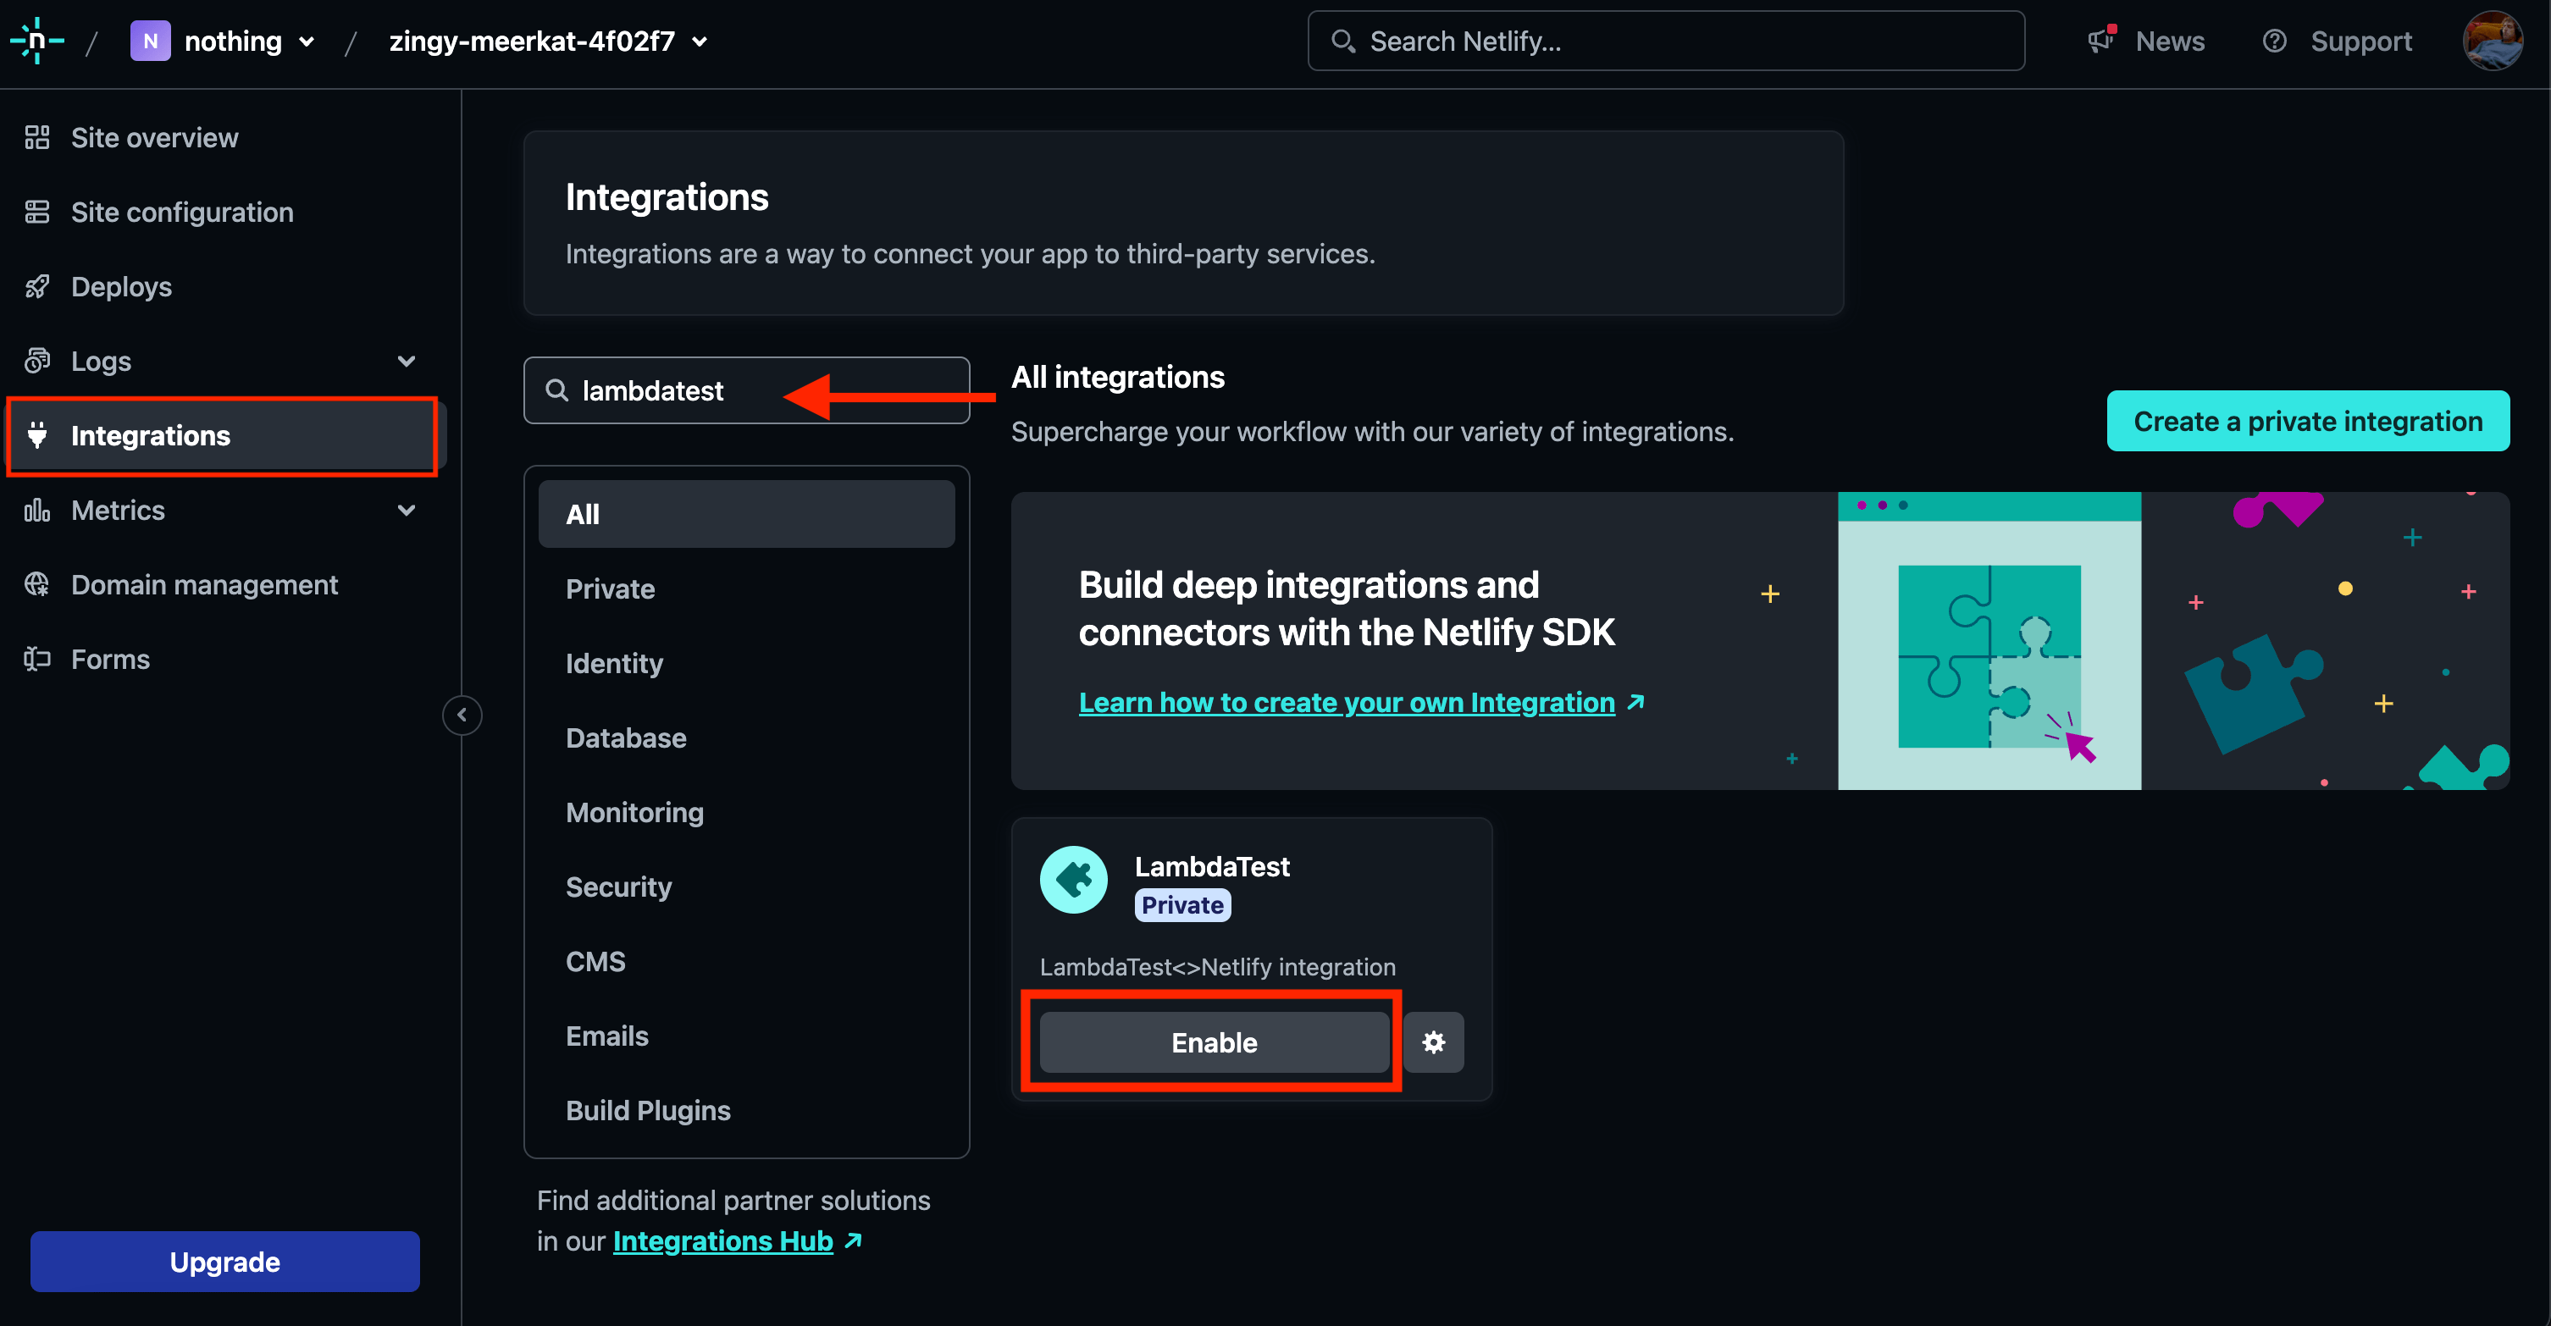Open Deploys from the sidebar
The width and height of the screenshot is (2551, 1326).
(x=121, y=287)
